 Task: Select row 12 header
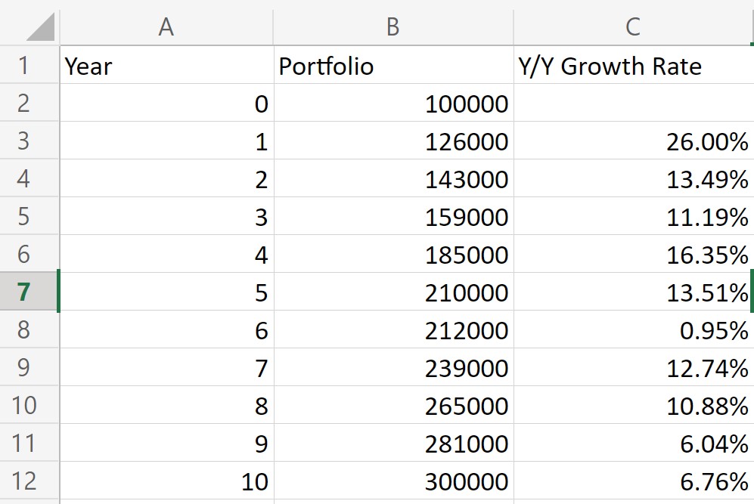(x=29, y=481)
